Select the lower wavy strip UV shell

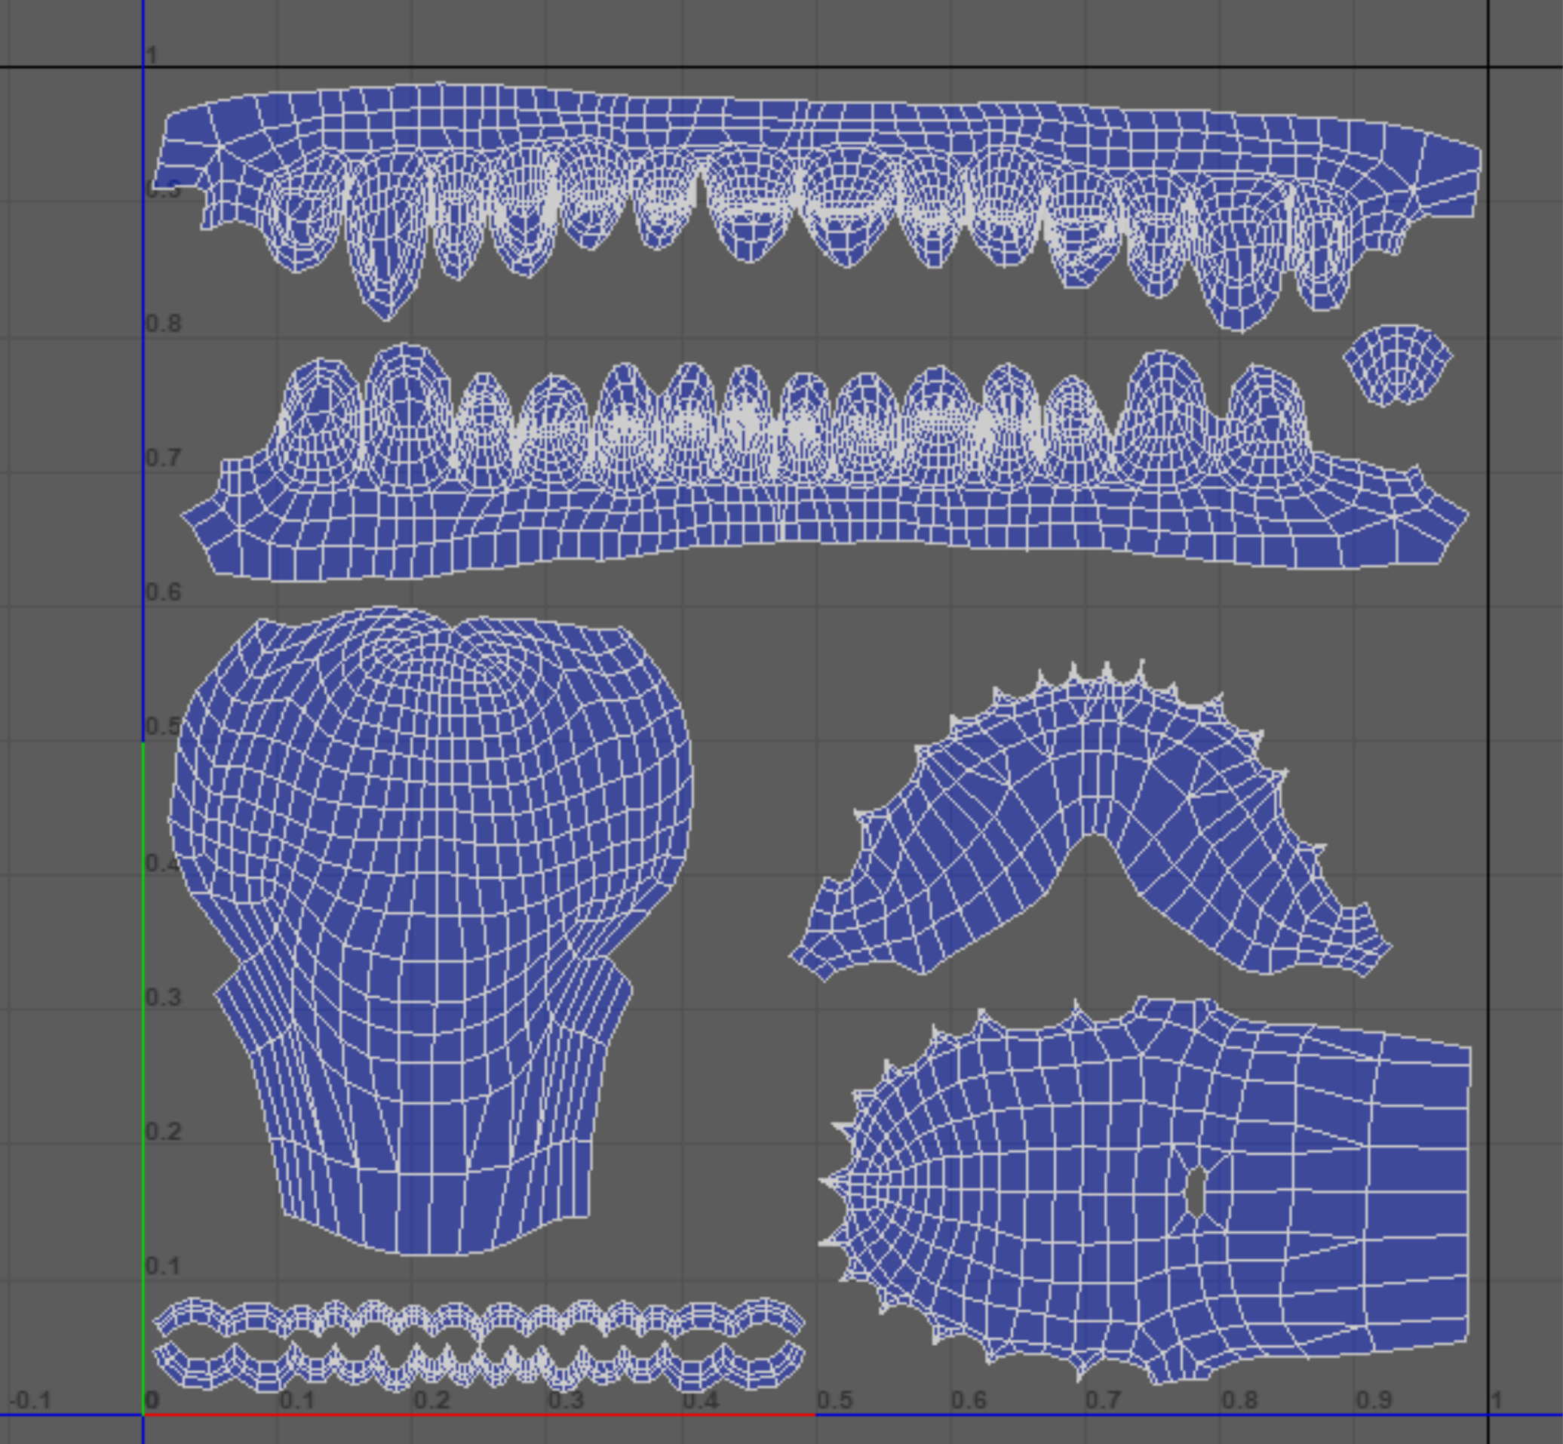[x=479, y=1367]
